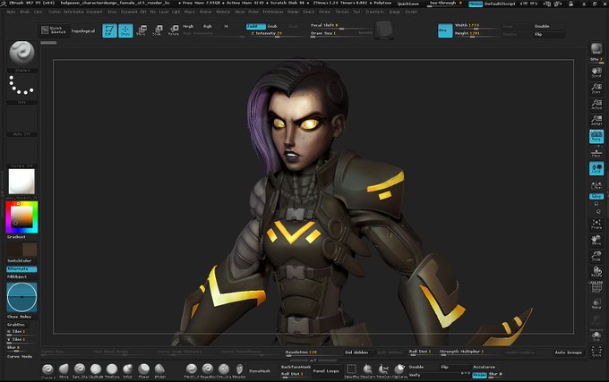This screenshot has width=609, height=382.
Task: Click the GrabDoc button
Action: point(18,325)
